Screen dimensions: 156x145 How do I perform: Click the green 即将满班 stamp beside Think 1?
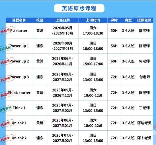click(x=6, y=109)
